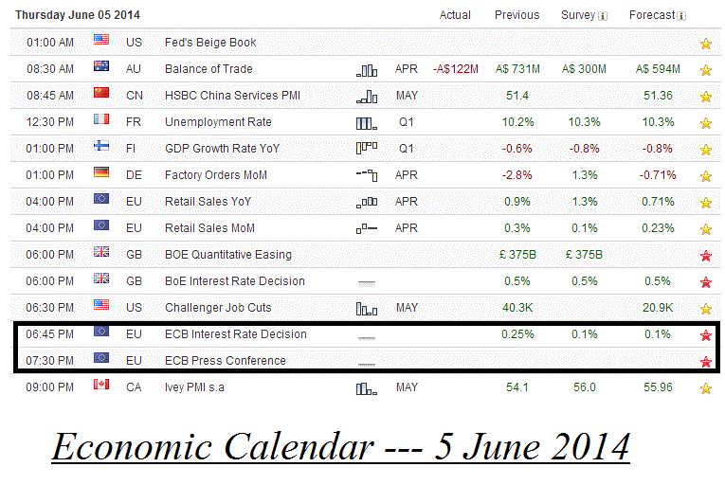Viewport: 725px width, 503px height.
Task: Open the Challenger Job Cuts chart icon
Action: (x=366, y=308)
